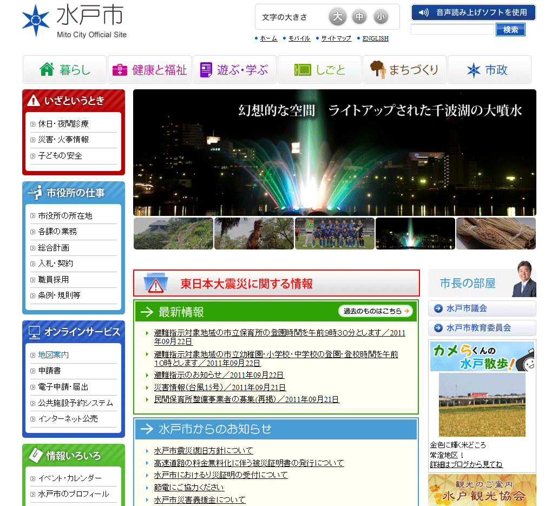Click the search text input field
Screen dimensions: 558x506
[x=452, y=30]
